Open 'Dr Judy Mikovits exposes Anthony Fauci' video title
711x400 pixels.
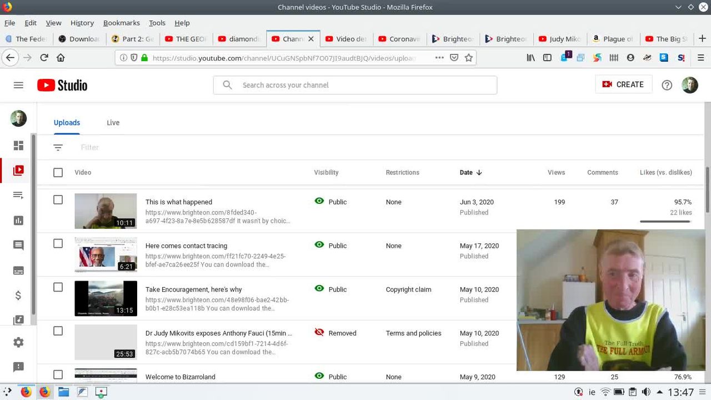(218, 333)
